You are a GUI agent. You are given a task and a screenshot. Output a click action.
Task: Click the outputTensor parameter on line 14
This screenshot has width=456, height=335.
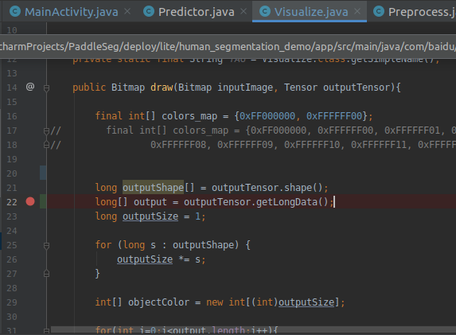[357, 88]
